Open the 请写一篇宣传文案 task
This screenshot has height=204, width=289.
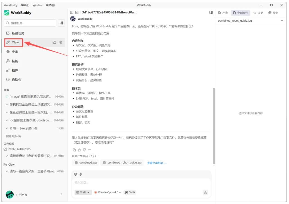click(x=35, y=171)
